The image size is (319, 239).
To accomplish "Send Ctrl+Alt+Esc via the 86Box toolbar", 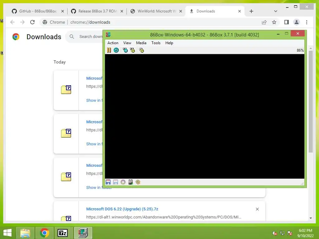I will (x=132, y=50).
